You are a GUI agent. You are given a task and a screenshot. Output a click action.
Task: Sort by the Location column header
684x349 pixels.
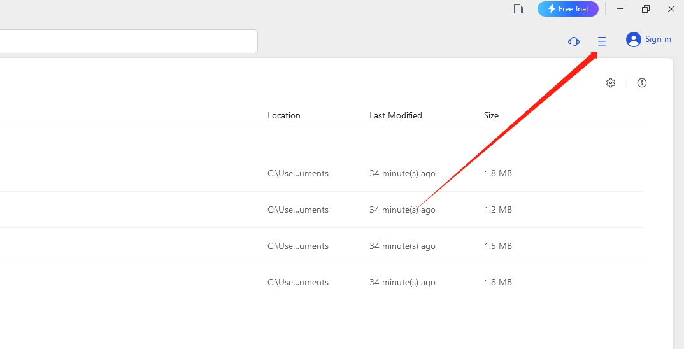(x=283, y=115)
